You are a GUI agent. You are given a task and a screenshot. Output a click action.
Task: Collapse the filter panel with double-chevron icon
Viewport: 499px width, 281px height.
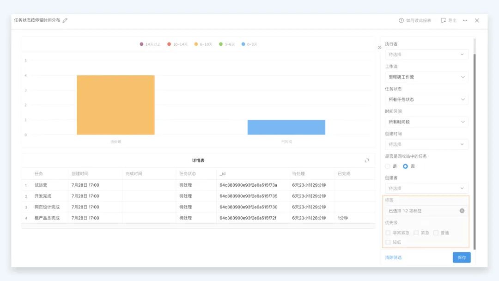pyautogui.click(x=379, y=47)
